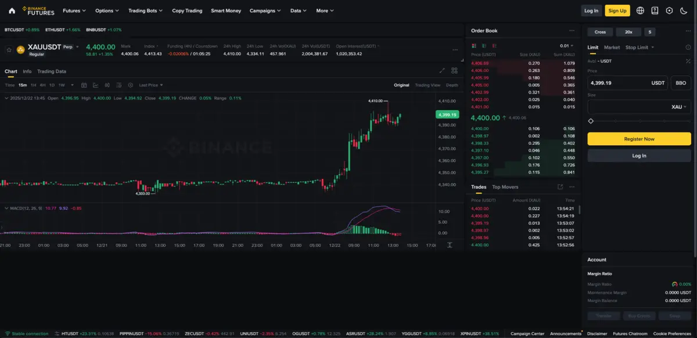This screenshot has height=338, width=697.
Task: Show only bids order book view icon
Action: (x=484, y=46)
